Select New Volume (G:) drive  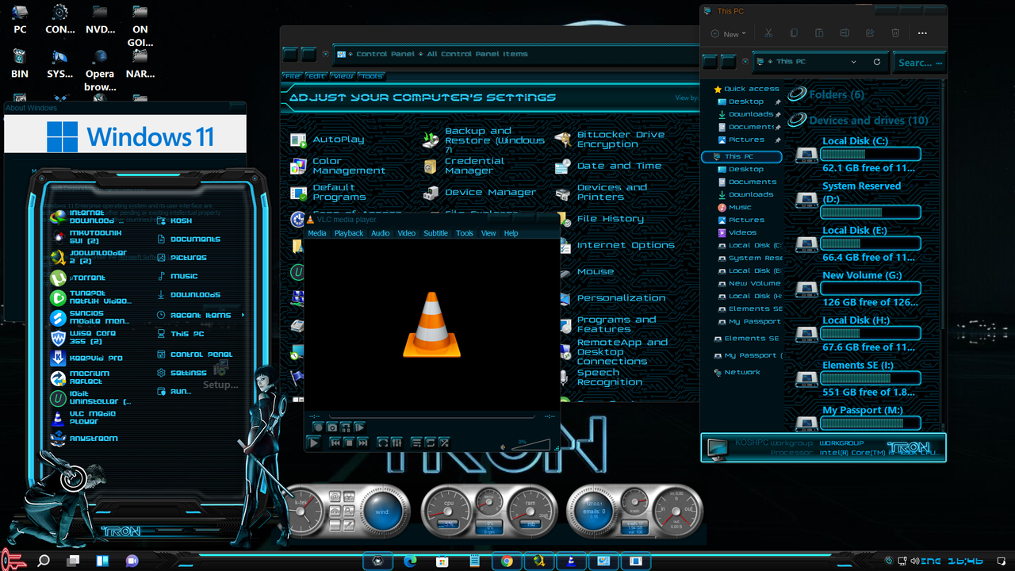pyautogui.click(x=859, y=289)
